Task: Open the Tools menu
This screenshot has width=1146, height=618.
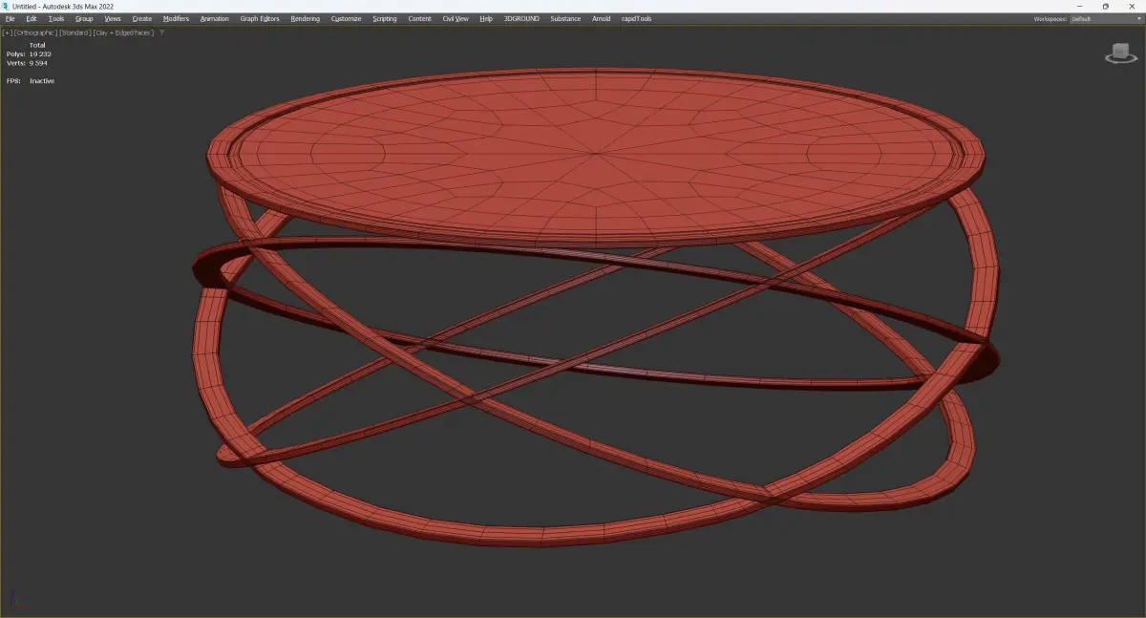Action: (x=56, y=18)
